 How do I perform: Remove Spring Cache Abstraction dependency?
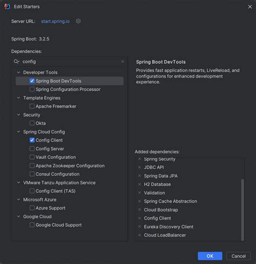tap(139, 201)
